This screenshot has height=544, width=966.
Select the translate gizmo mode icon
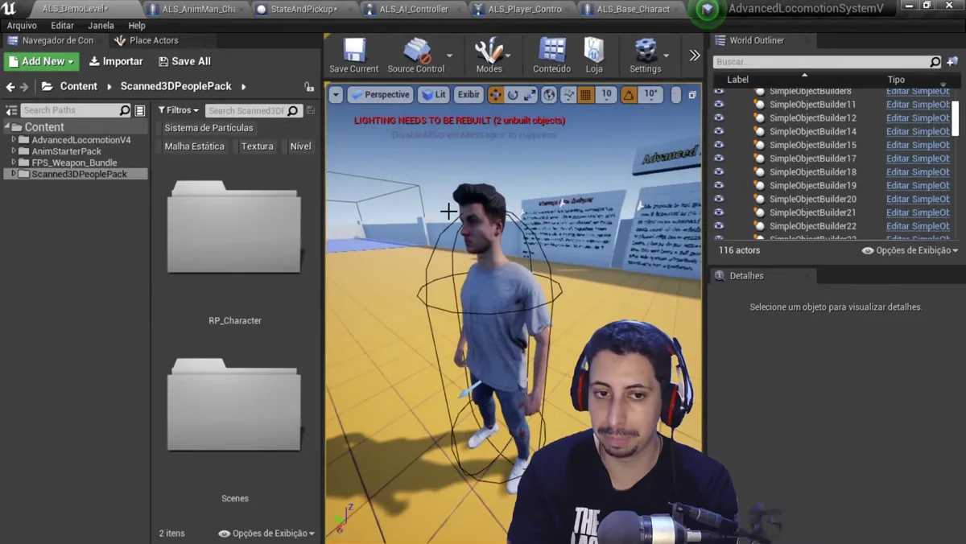(495, 95)
